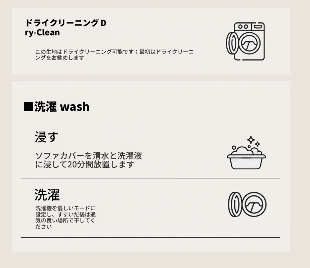Click the washing machine icon in Dry-Clean card
The image size is (310, 268).
click(245, 41)
